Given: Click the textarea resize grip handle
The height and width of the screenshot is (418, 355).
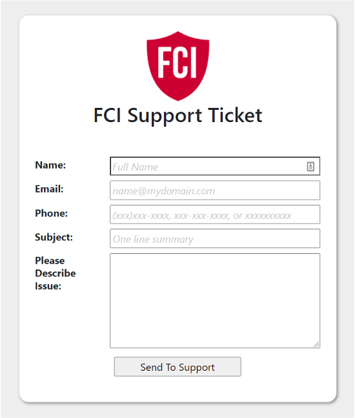Looking at the screenshot, I should click(x=316, y=344).
